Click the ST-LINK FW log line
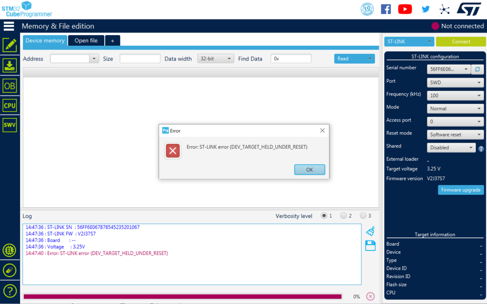 [61, 233]
